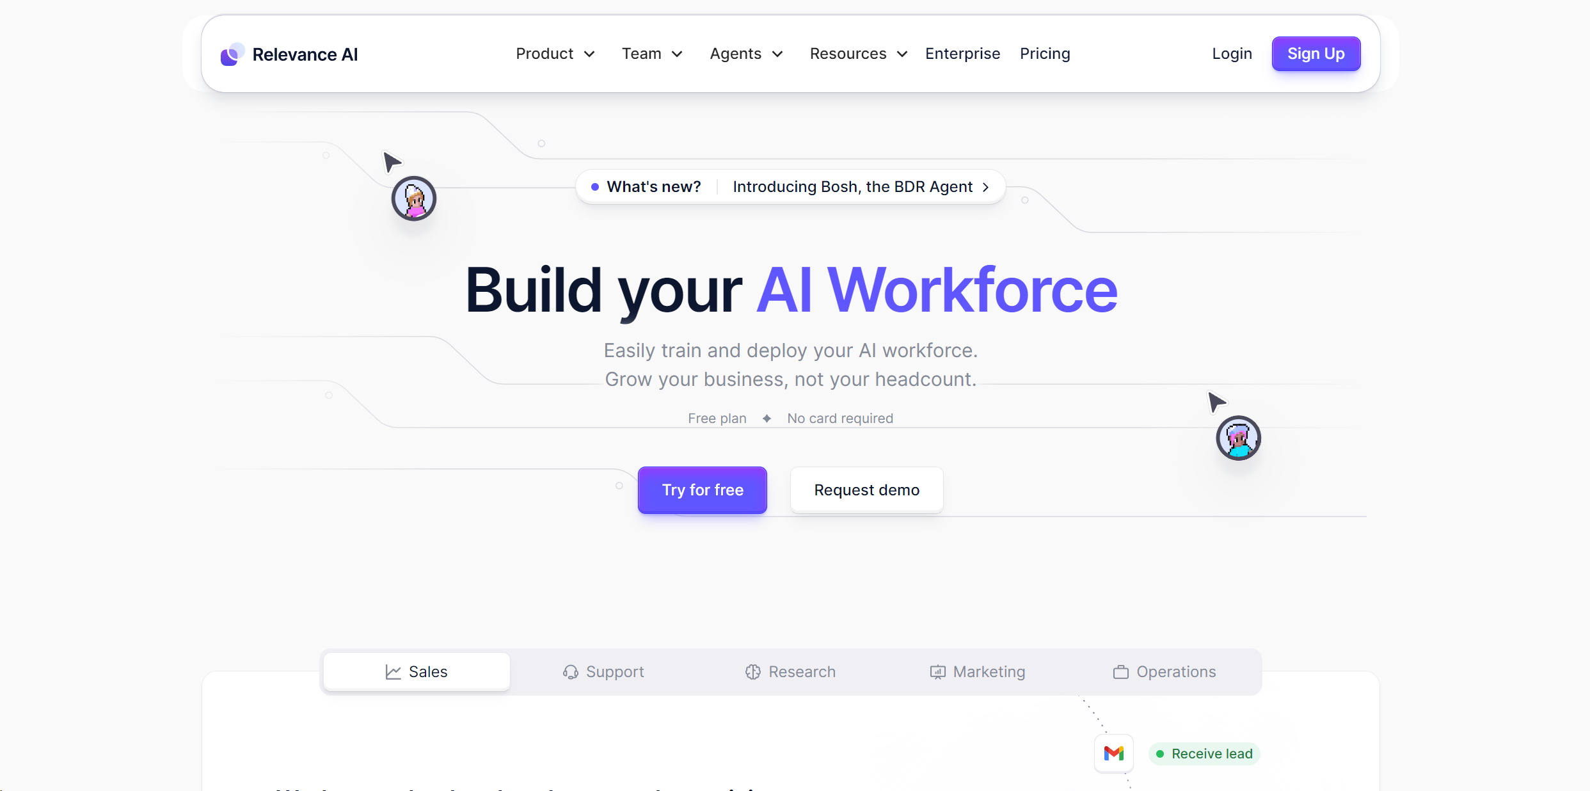1590x791 pixels.
Task: Click the Login link
Action: 1232,54
